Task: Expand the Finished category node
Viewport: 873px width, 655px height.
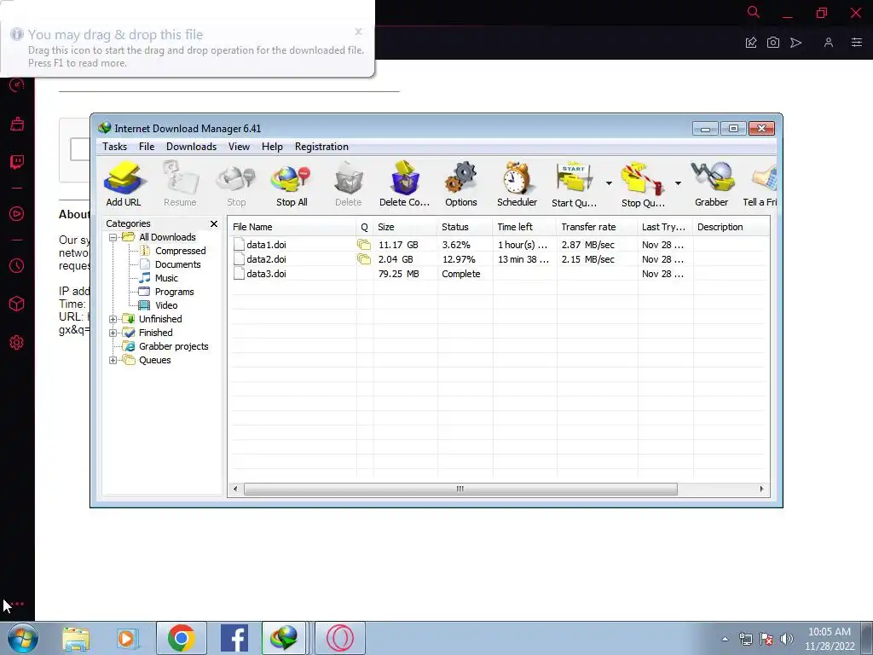Action: 113,333
